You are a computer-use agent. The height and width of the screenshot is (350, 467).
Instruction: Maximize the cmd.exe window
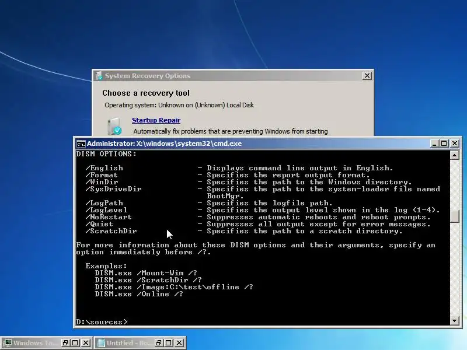click(x=444, y=143)
